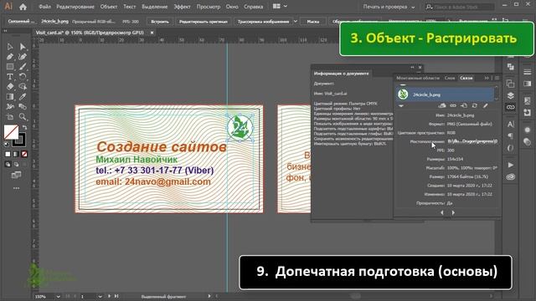Click the Маска button
The width and height of the screenshot is (536, 301).
[x=312, y=21]
